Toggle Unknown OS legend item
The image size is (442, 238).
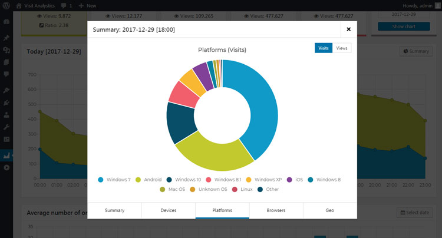pyautogui.click(x=208, y=189)
